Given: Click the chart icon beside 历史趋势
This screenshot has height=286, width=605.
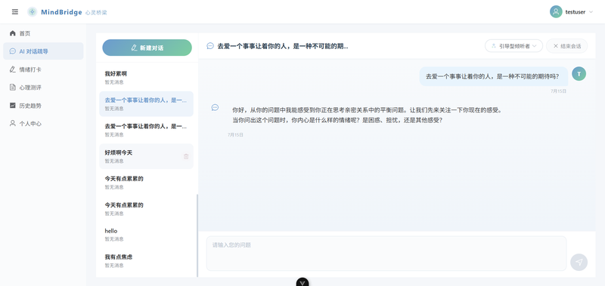Looking at the screenshot, I should point(13,105).
